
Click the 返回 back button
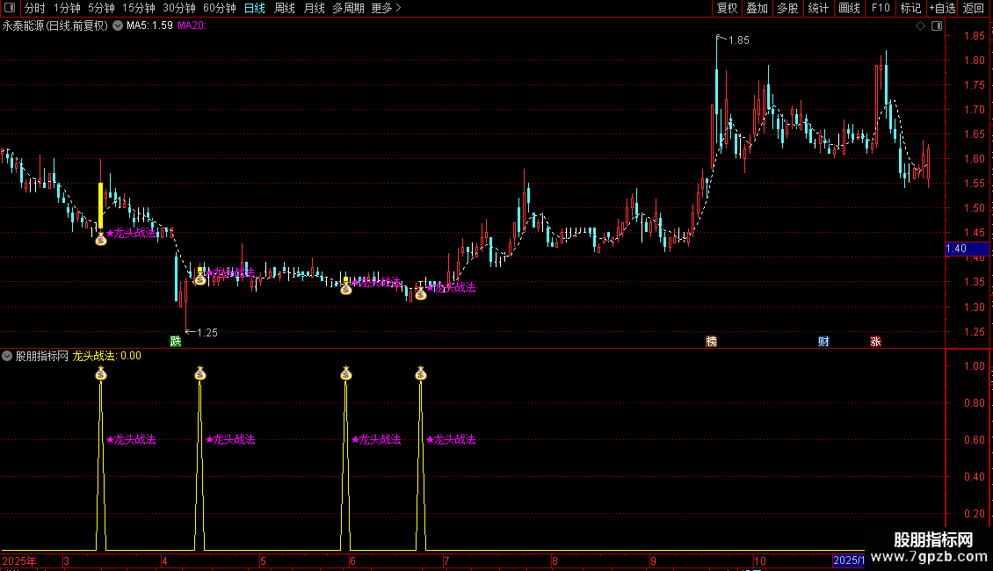click(x=974, y=8)
